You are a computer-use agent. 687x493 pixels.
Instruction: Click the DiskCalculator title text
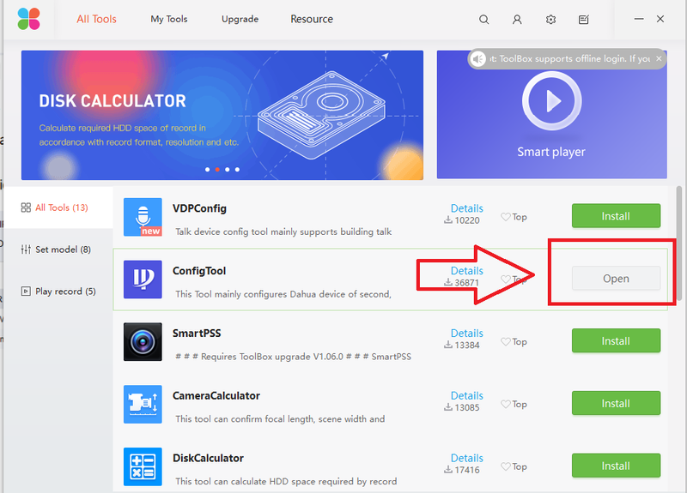coord(208,458)
